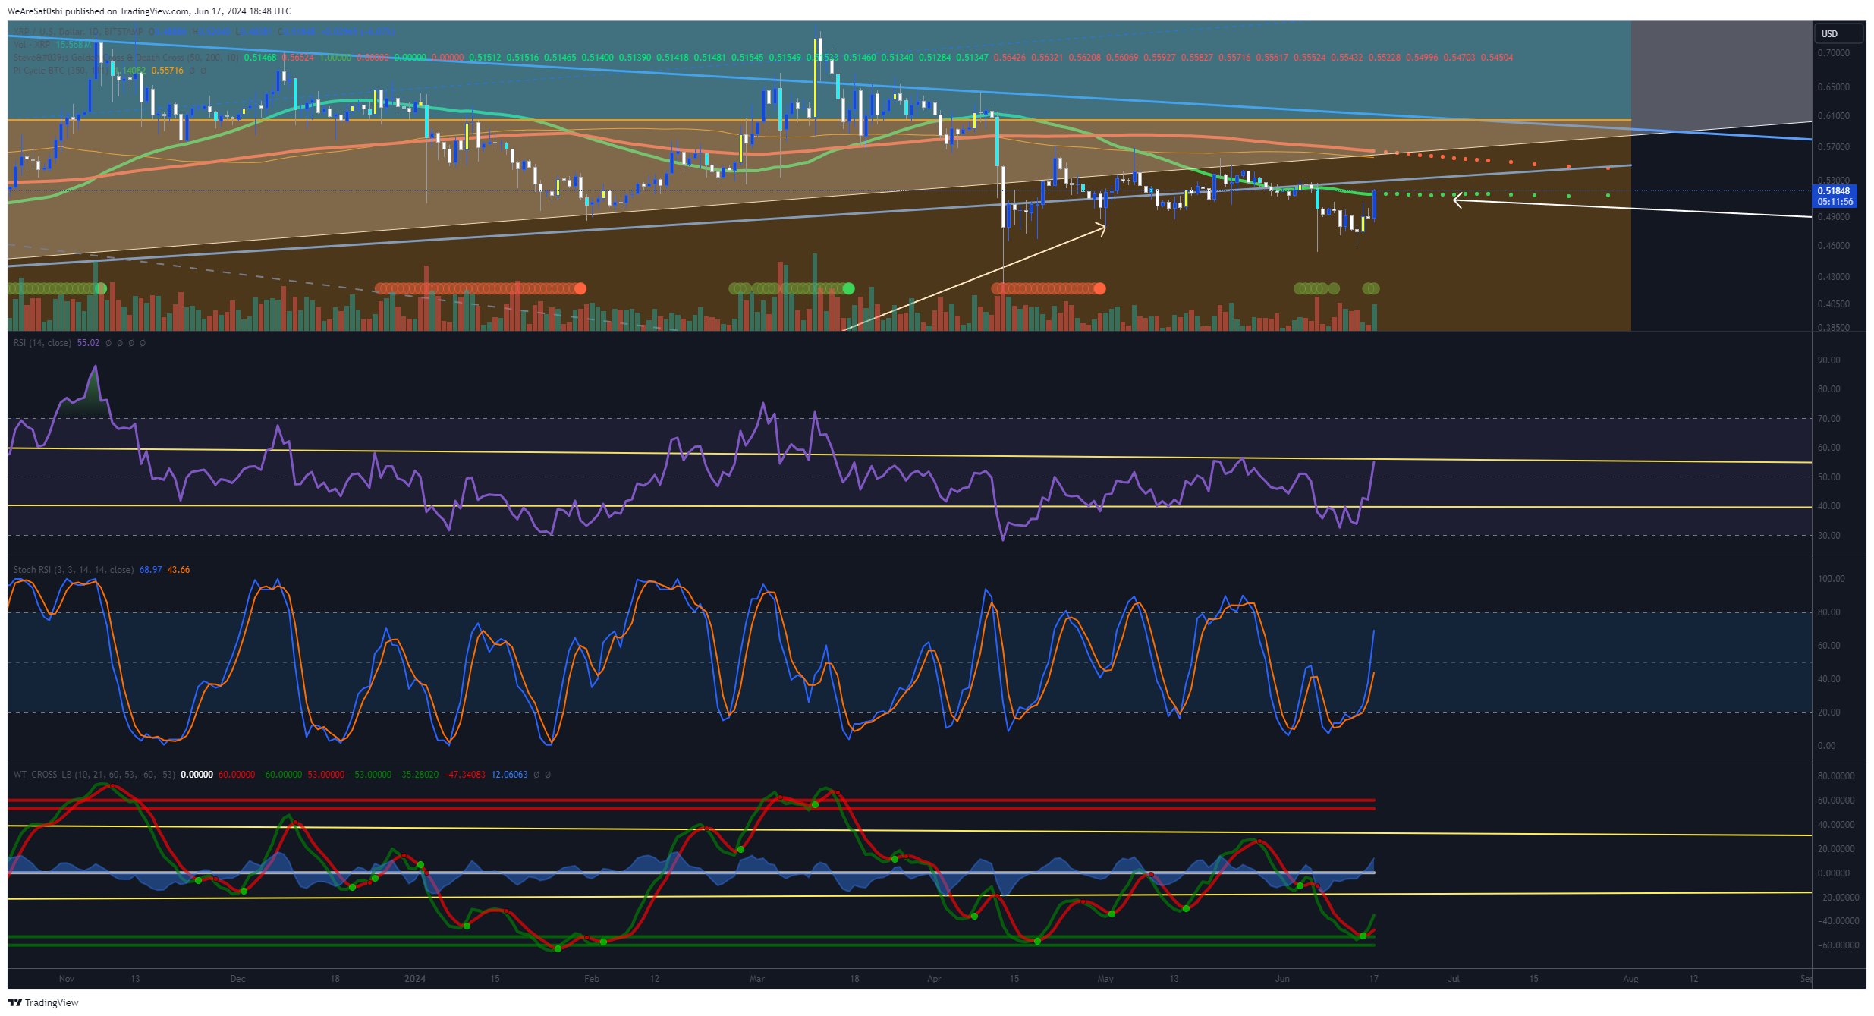Click the 0.61000 price axis label
Screen dimensions: 1874x1016
point(1834,116)
